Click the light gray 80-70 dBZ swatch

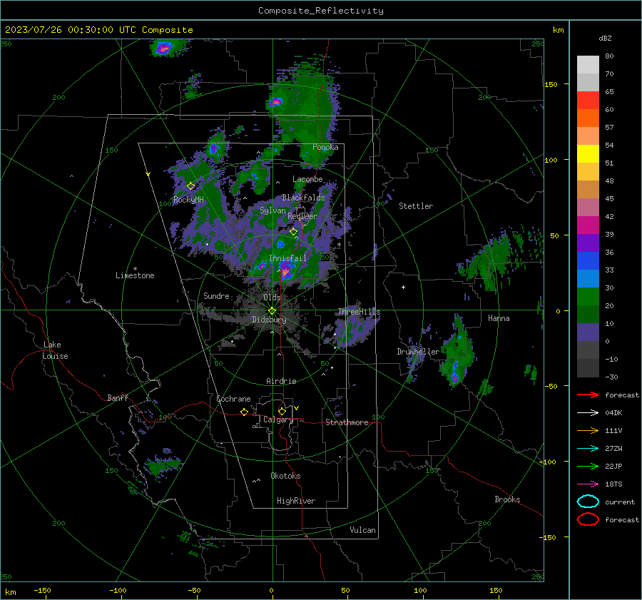(588, 65)
